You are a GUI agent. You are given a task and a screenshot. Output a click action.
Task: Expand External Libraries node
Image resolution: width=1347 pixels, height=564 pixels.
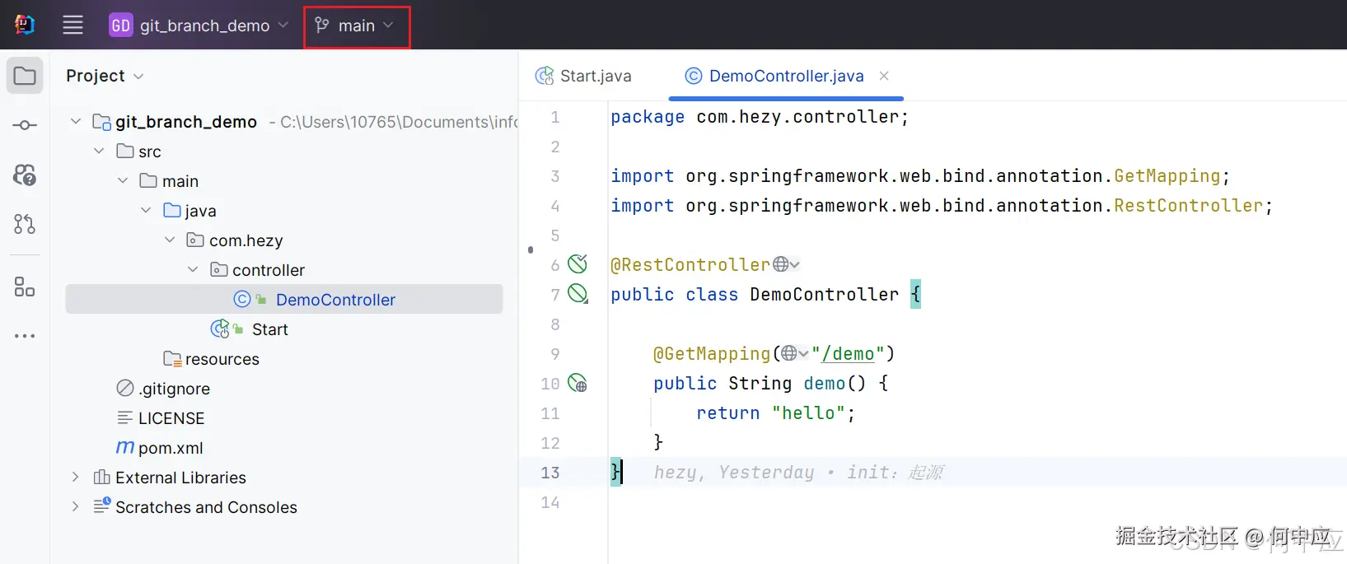click(x=76, y=478)
